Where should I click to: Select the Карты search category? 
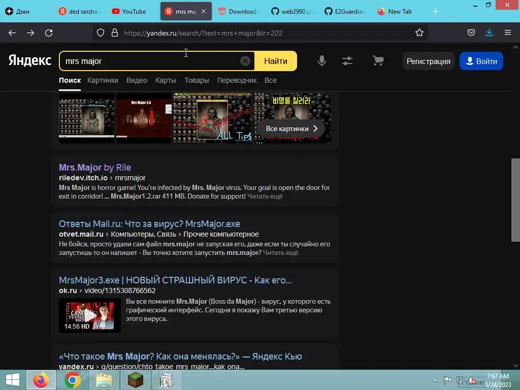pos(166,80)
